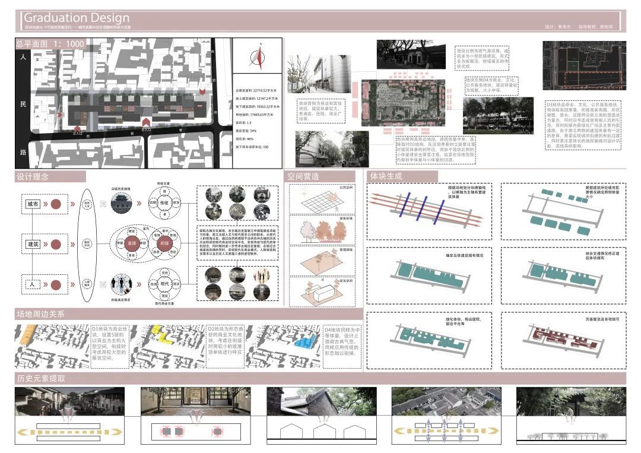641x453 pixels.
Task: Select the 交互空间 white massing icon
Action: pos(323,292)
